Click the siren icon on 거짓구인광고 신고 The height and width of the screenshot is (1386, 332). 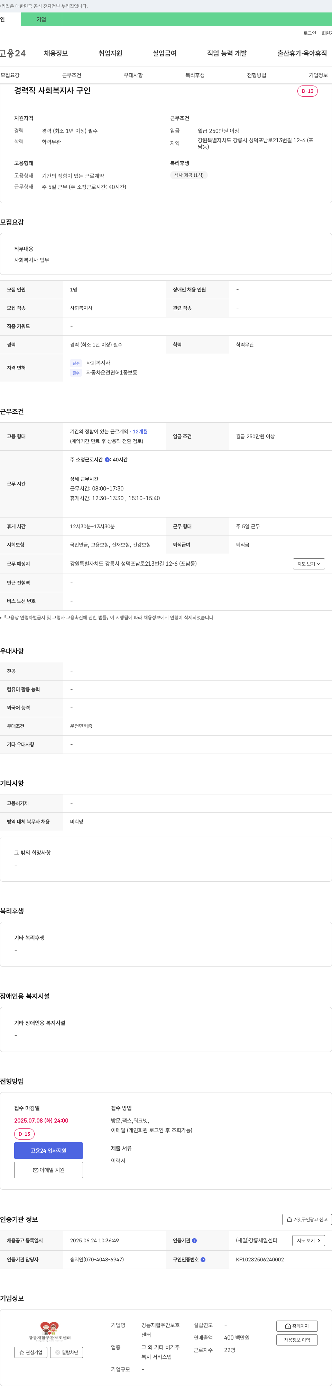pos(289,1220)
